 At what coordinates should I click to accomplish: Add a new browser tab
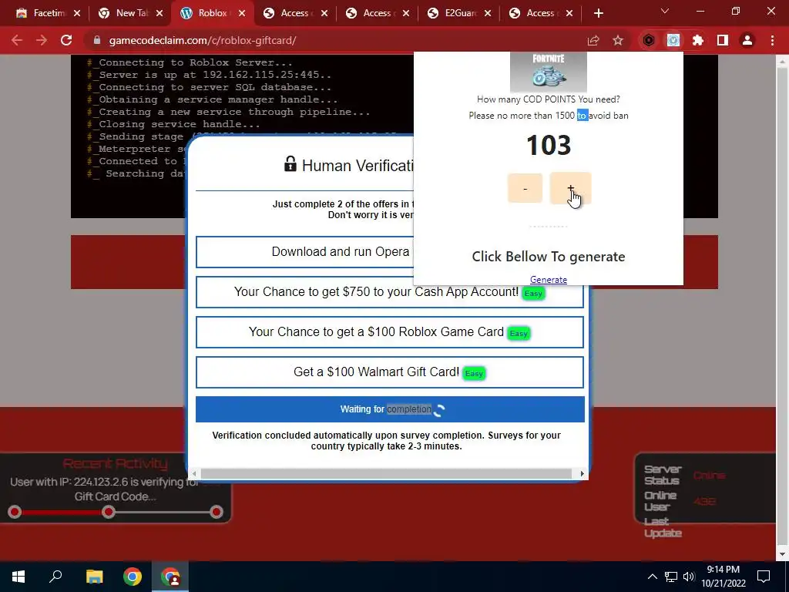click(x=598, y=13)
